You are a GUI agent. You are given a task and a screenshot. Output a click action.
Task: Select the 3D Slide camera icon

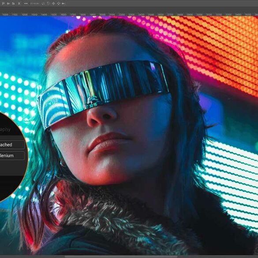click(58, 4)
